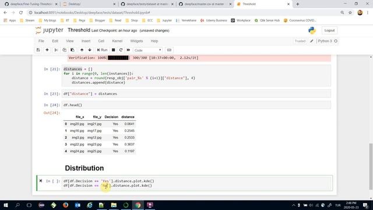Image resolution: width=373 pixels, height=210 pixels.
Task: Open the File menu
Action: 41,41
